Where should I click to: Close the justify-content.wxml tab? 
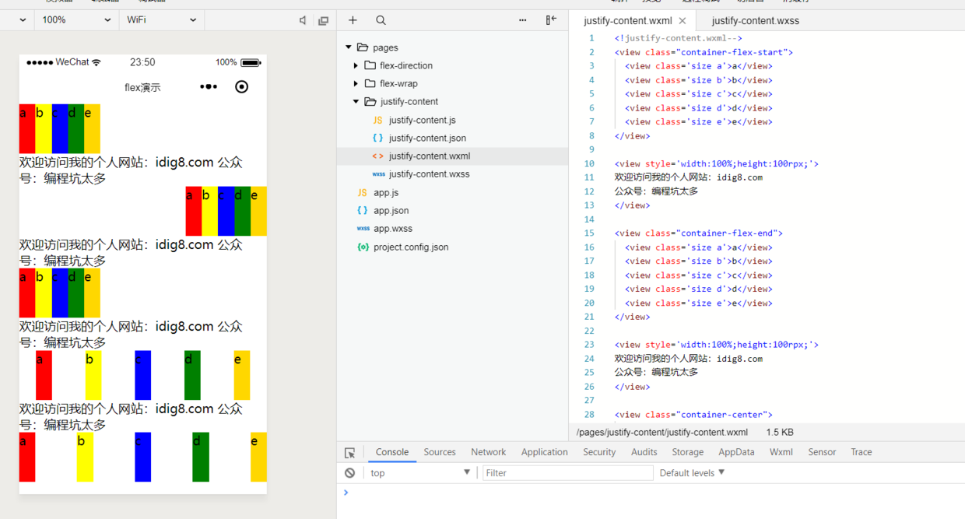(x=683, y=21)
